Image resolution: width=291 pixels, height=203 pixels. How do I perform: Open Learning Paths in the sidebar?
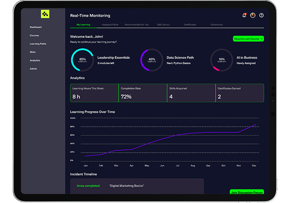[x=38, y=44]
